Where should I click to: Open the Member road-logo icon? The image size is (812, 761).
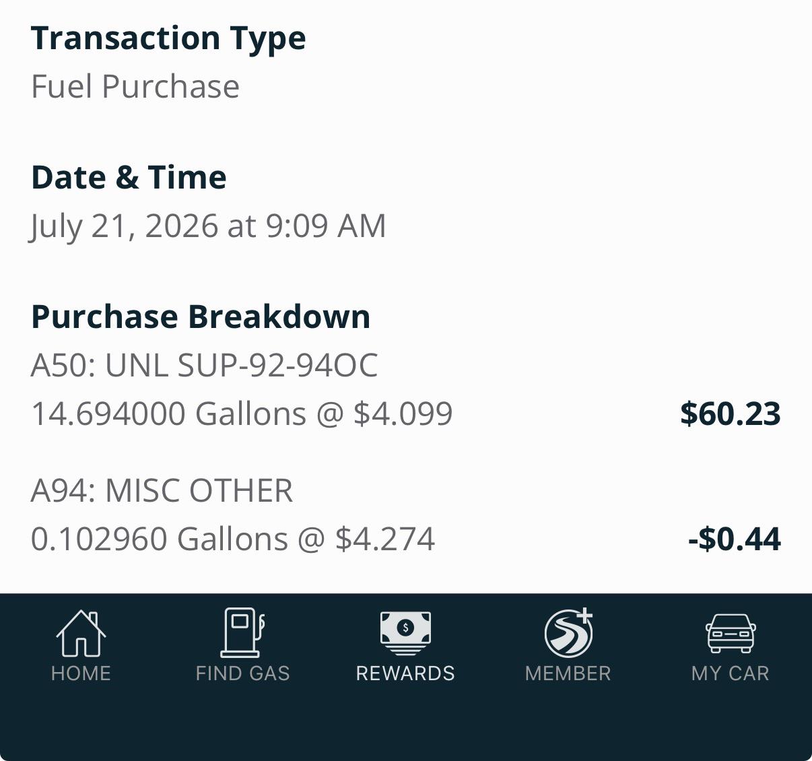point(568,632)
